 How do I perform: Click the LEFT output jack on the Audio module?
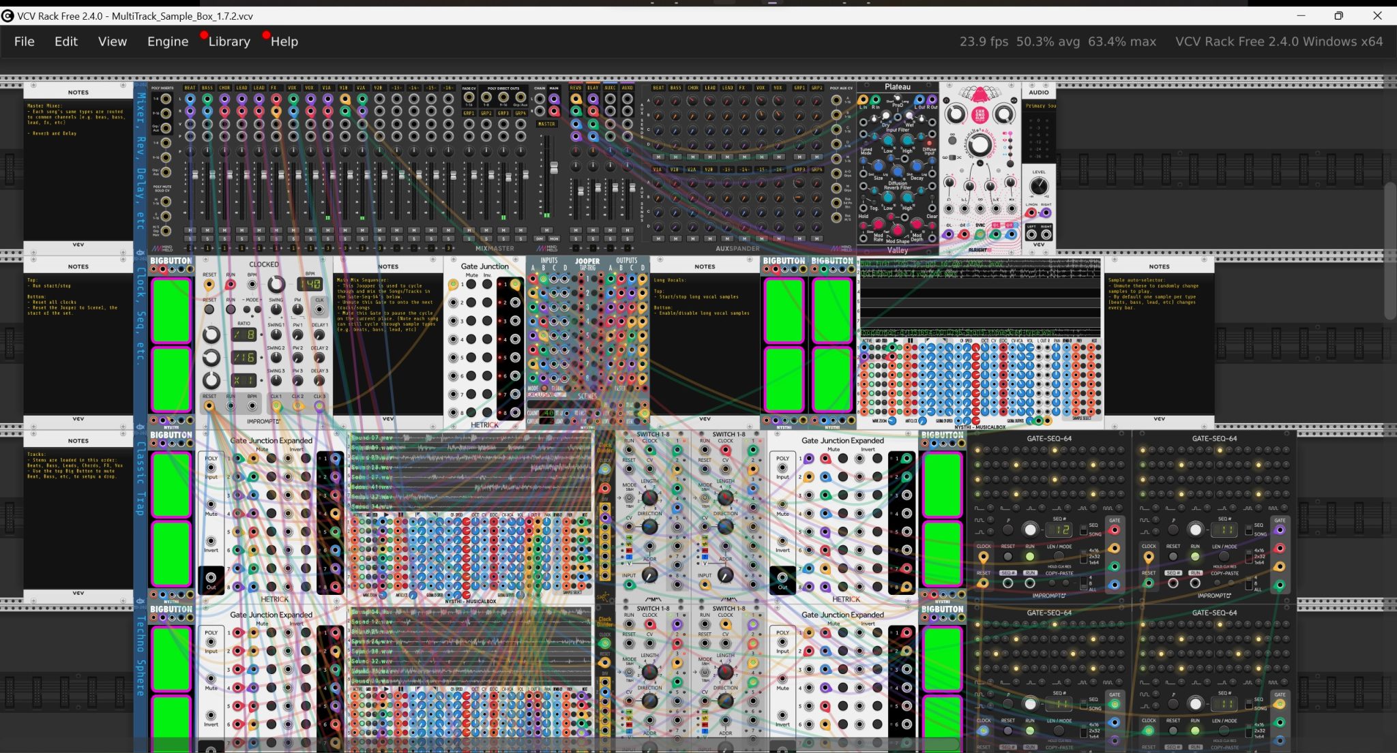click(x=1031, y=235)
